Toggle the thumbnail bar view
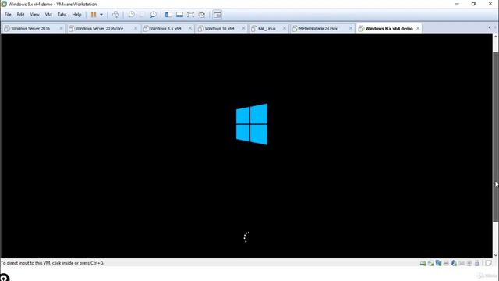 click(179, 15)
